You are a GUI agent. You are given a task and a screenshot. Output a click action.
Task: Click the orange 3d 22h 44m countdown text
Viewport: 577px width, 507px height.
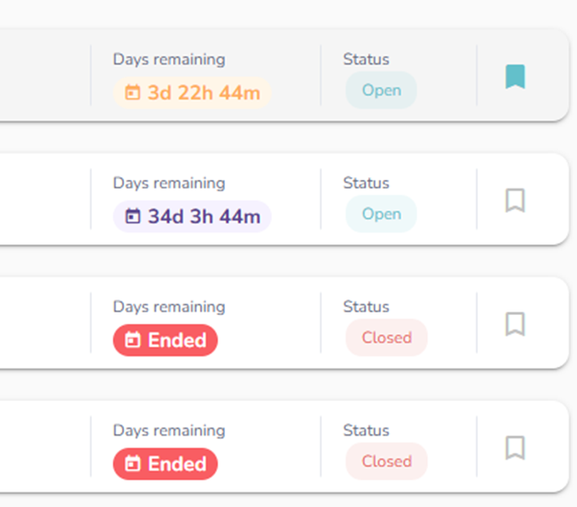pyautogui.click(x=203, y=93)
